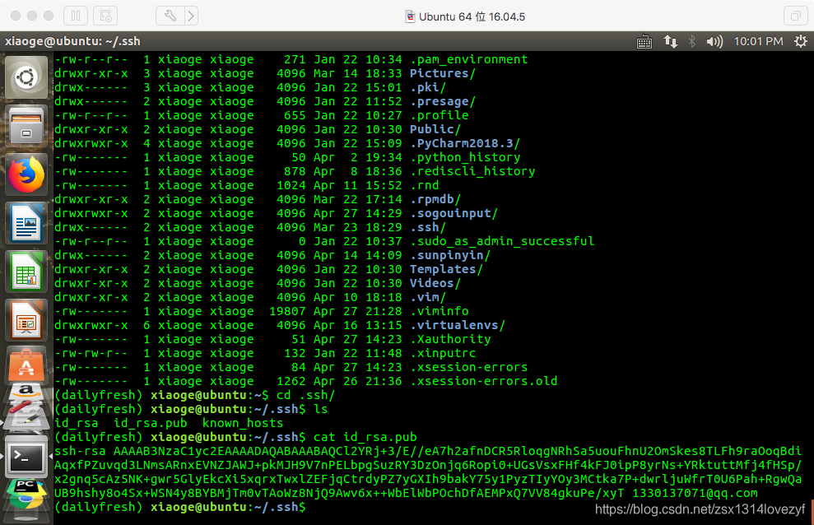Click the .xinputrc file name

[443, 354]
